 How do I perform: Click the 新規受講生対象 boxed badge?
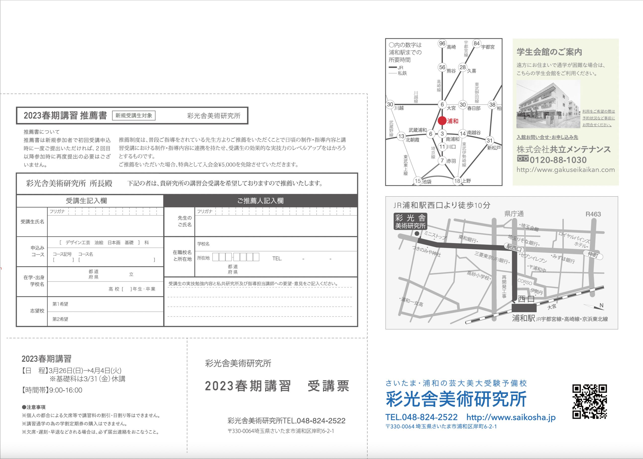(x=134, y=115)
